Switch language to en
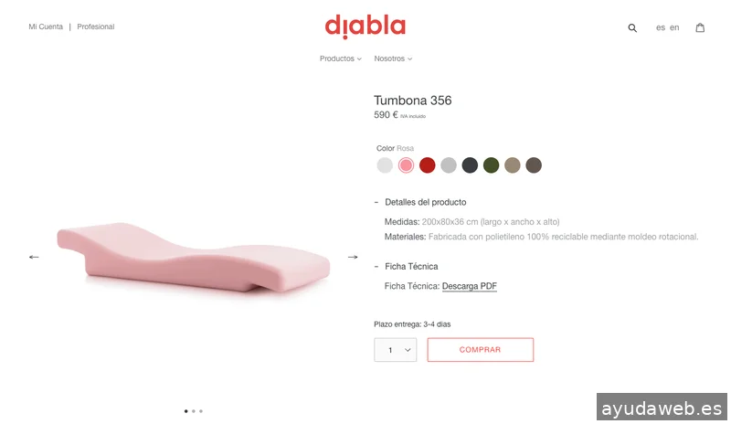Viewport: 731px width, 424px height. click(x=674, y=27)
